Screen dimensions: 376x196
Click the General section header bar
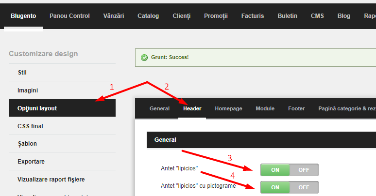coord(261,140)
